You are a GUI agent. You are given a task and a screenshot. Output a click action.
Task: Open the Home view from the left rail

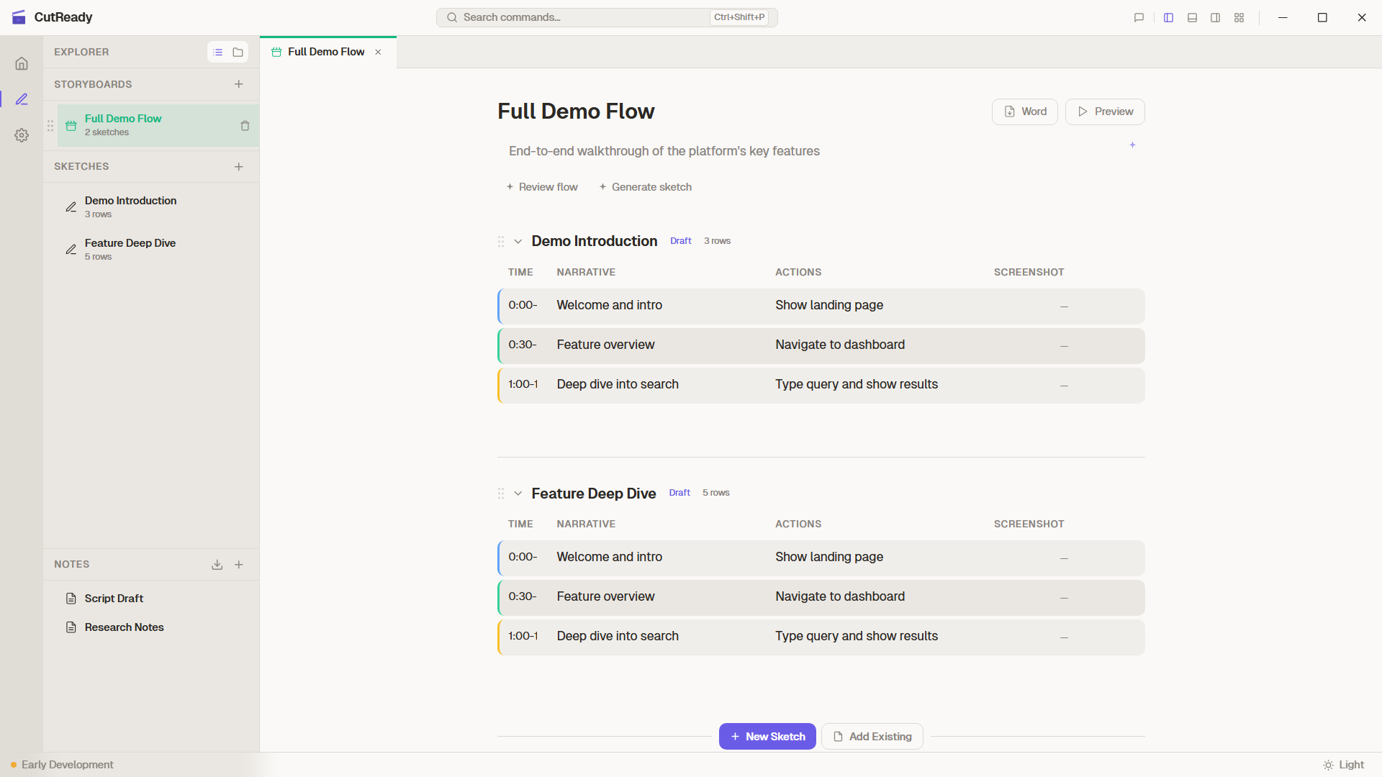[x=22, y=63]
